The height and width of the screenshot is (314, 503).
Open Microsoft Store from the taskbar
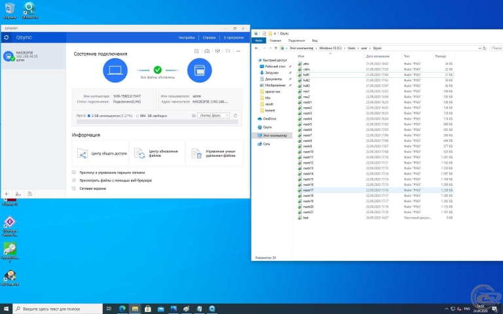pyautogui.click(x=148, y=309)
